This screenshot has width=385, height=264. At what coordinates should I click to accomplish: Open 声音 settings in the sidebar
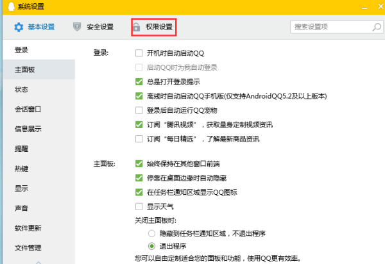[38, 208]
